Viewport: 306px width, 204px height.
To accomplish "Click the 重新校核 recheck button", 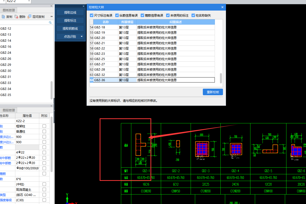I will (x=213, y=92).
